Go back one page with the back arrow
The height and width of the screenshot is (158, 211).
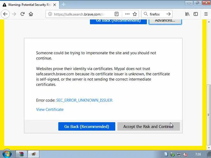click(5, 14)
